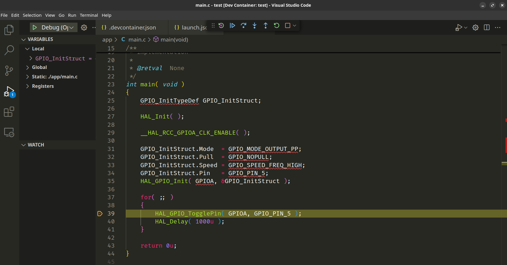Image resolution: width=507 pixels, height=265 pixels.
Task: Click Continue in the debug toolbar
Action: (x=232, y=26)
